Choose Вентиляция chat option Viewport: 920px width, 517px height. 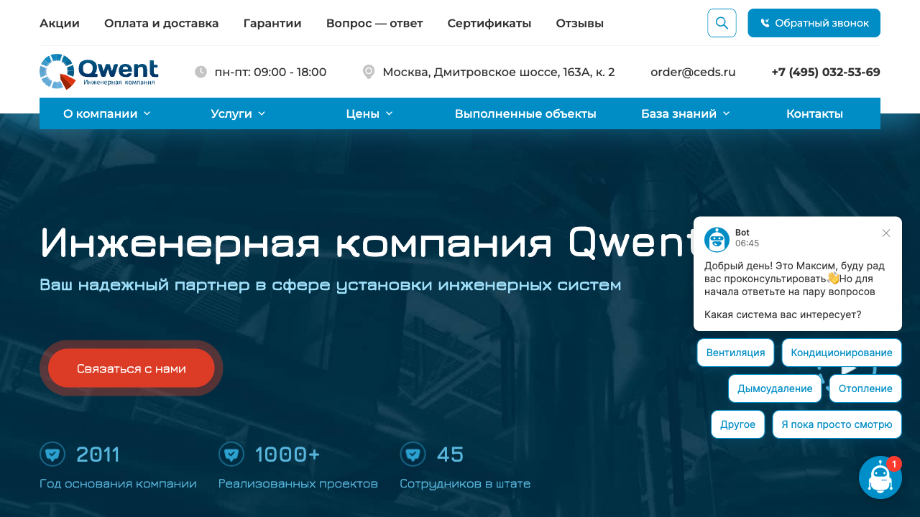pyautogui.click(x=735, y=353)
